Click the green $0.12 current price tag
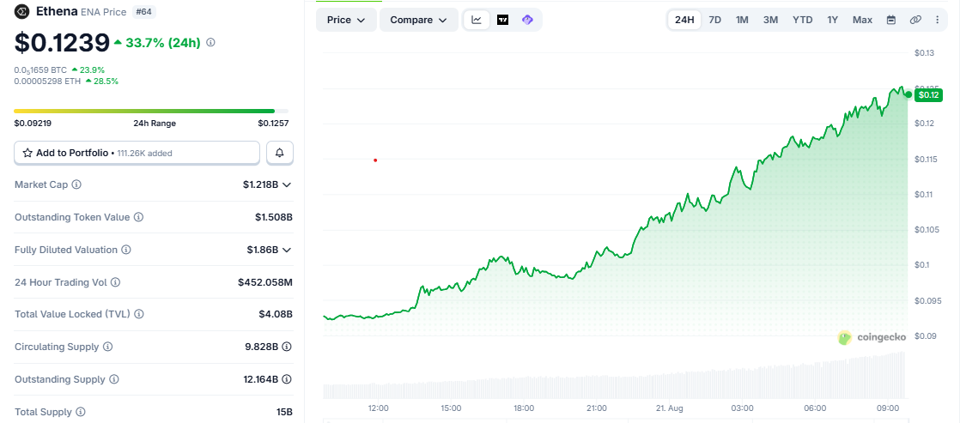Image resolution: width=960 pixels, height=423 pixels. tap(929, 95)
